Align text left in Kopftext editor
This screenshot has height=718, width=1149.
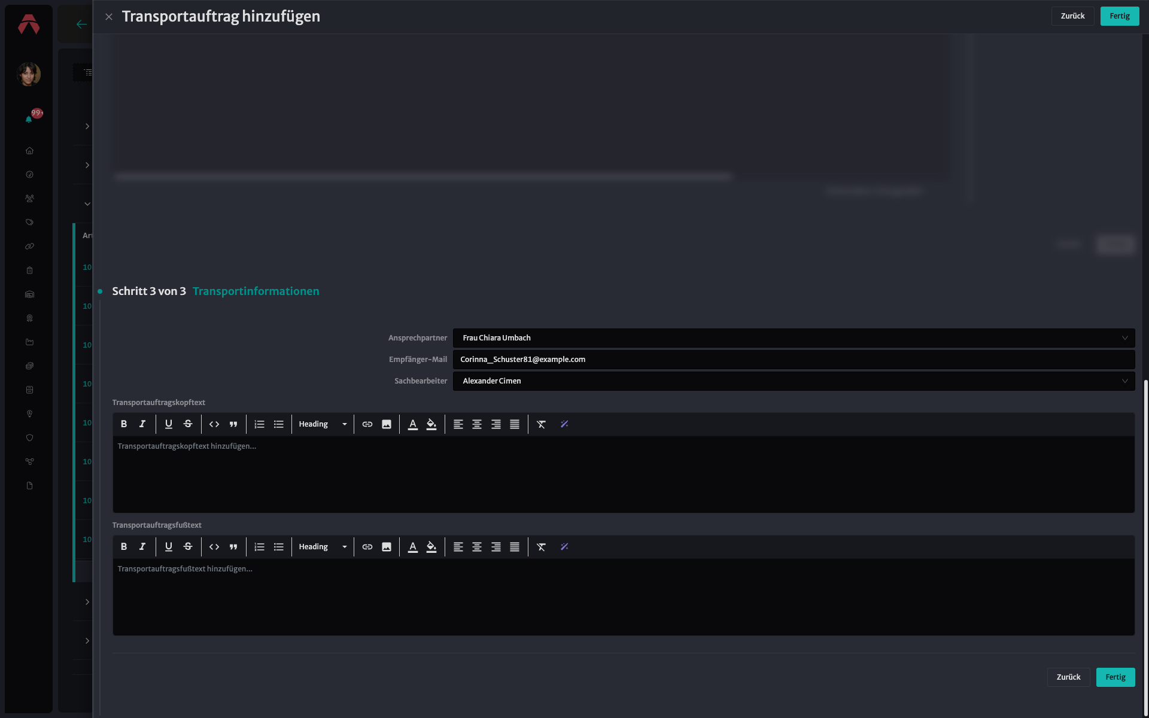458,424
